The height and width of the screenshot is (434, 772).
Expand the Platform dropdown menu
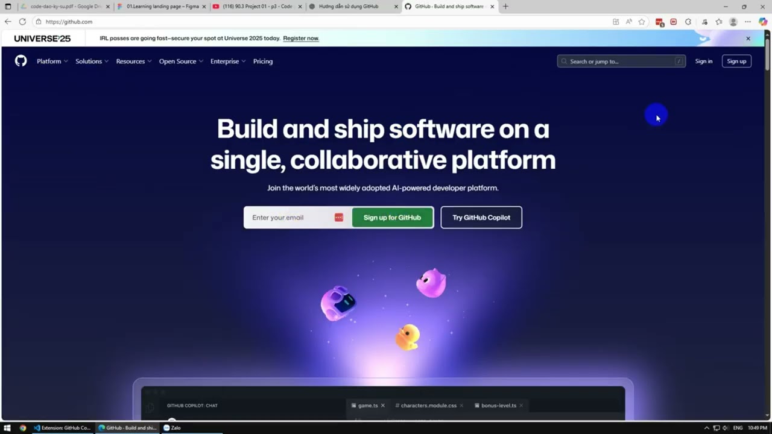coord(52,61)
